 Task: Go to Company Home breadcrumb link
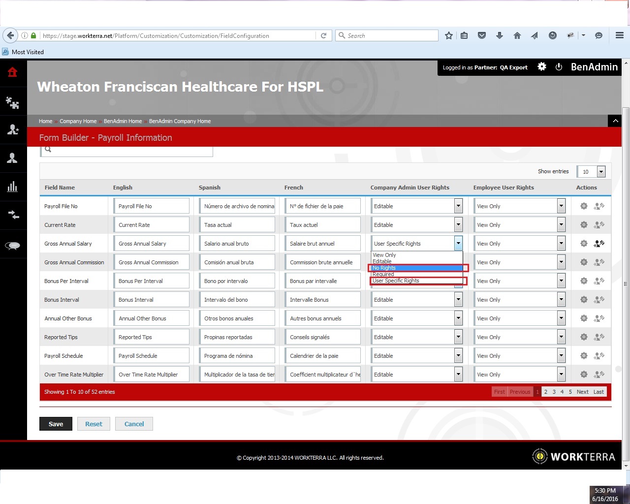pyautogui.click(x=78, y=121)
